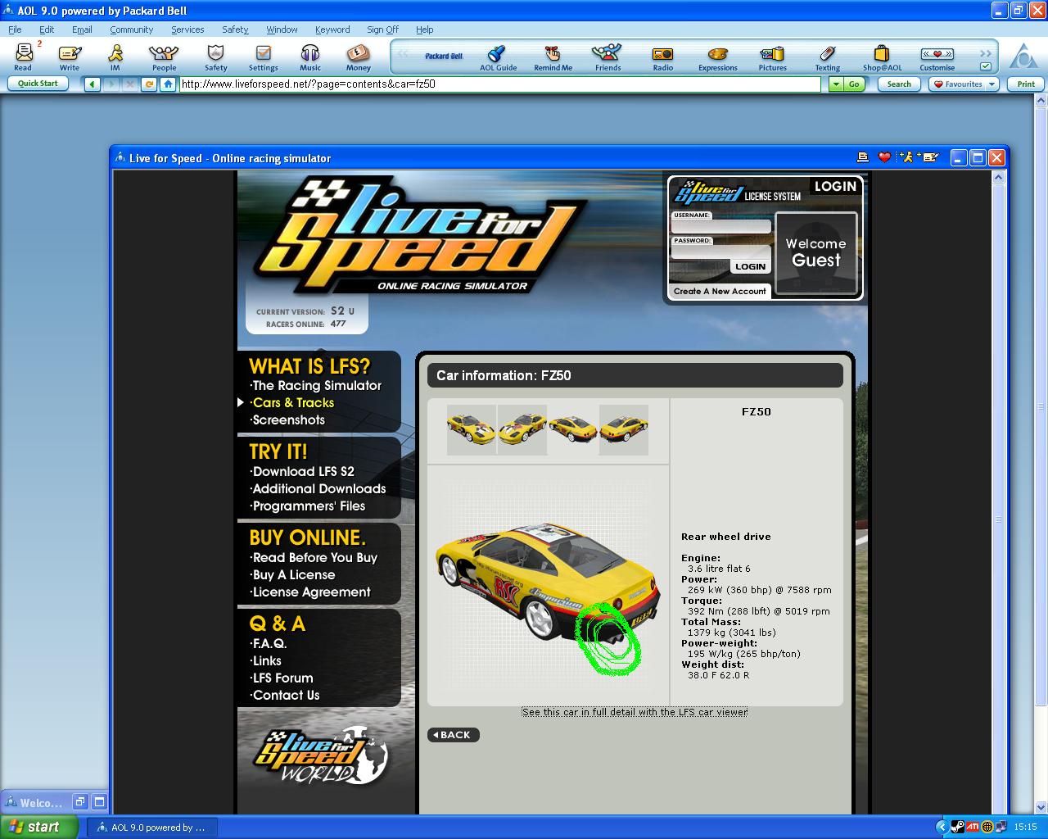
Task: Show previous toolbar icons with left chevron
Action: pyautogui.click(x=403, y=53)
